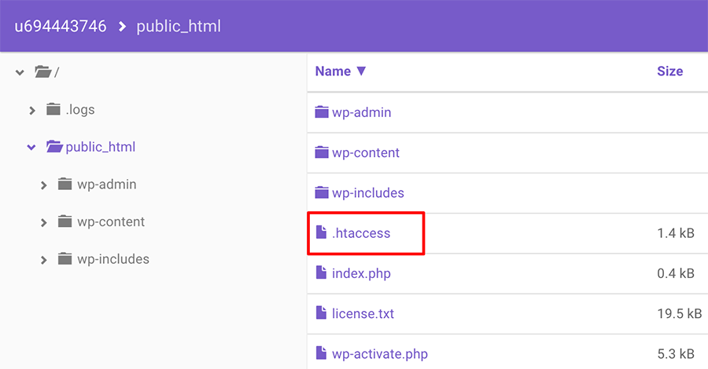Expand wp-includes in the sidebar tree
708x369 pixels.
pos(44,259)
